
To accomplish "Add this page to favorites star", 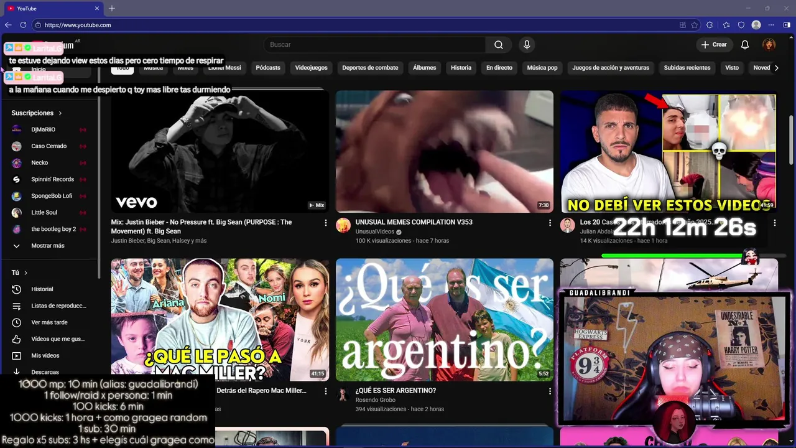I will tap(695, 25).
